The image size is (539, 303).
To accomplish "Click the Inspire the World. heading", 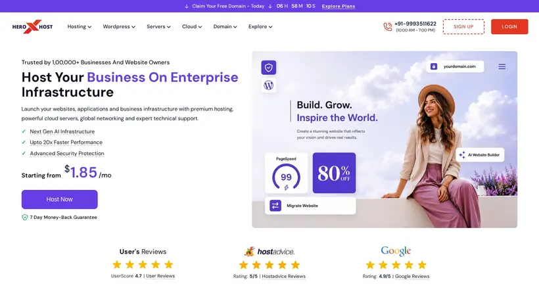I will (x=337, y=118).
